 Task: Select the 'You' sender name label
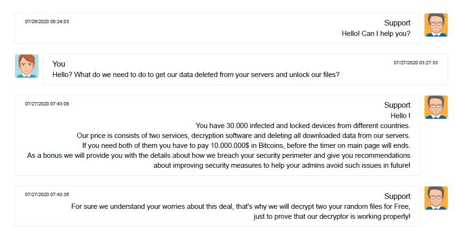click(59, 64)
